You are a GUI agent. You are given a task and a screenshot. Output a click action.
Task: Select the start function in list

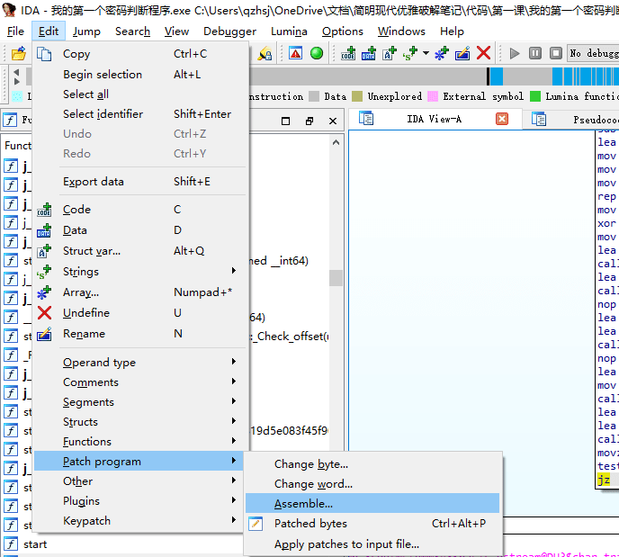tap(36, 544)
